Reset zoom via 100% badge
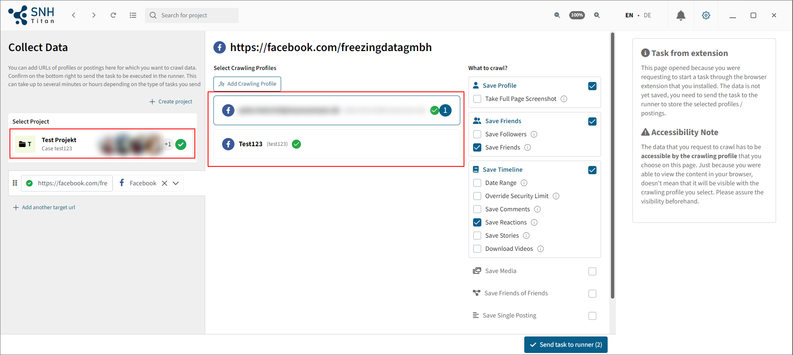Image resolution: width=793 pixels, height=355 pixels. click(577, 15)
